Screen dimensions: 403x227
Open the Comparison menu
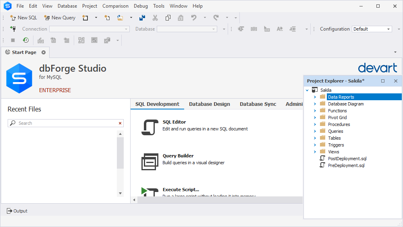(115, 6)
